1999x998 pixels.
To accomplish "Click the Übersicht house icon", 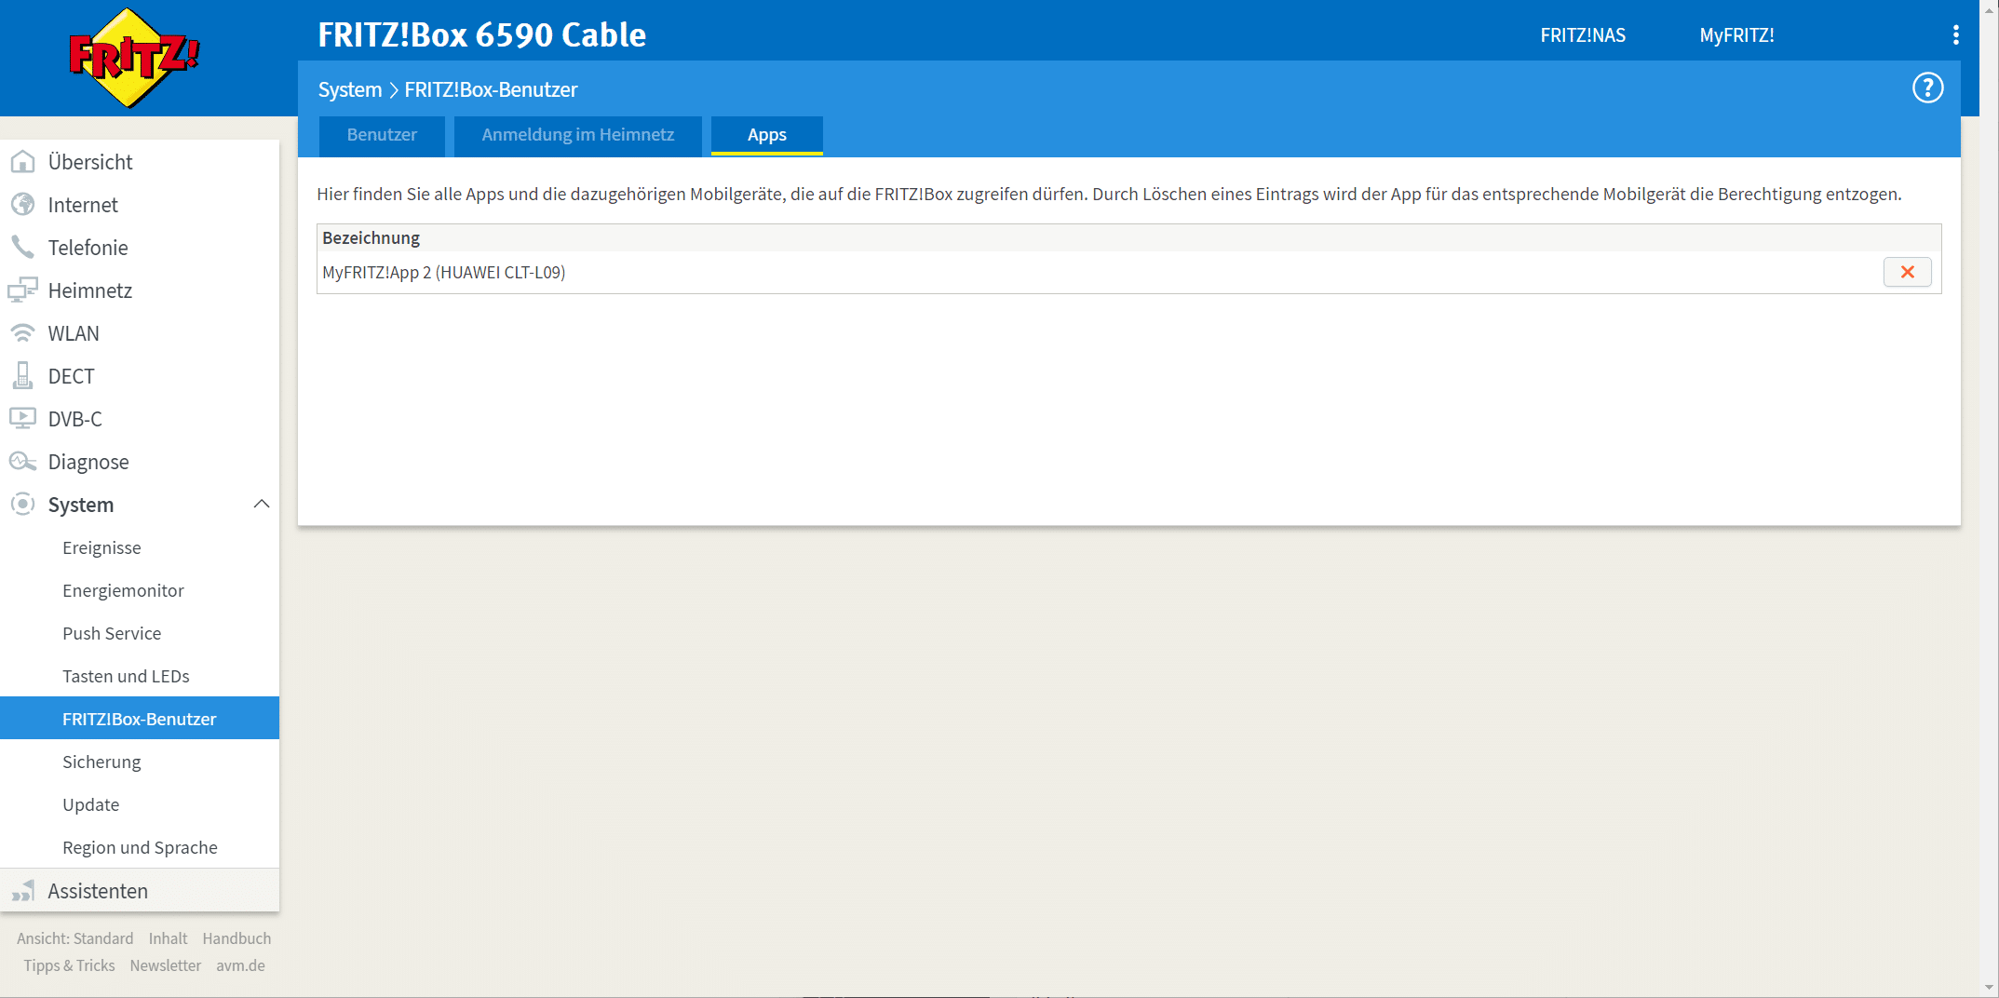I will click(x=22, y=162).
